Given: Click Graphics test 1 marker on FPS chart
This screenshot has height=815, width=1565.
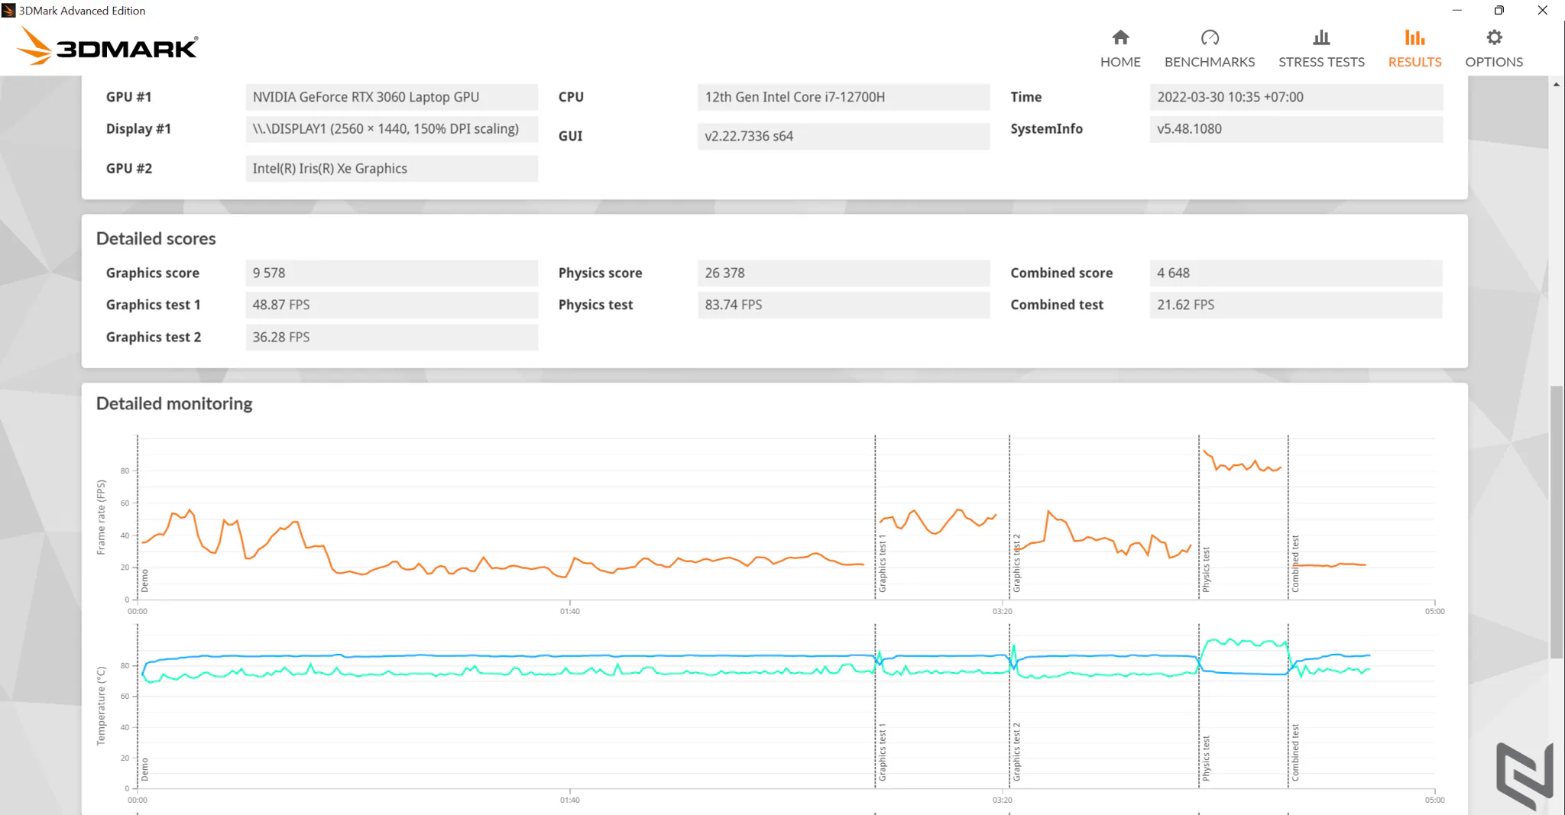Looking at the screenshot, I should click(x=882, y=564).
